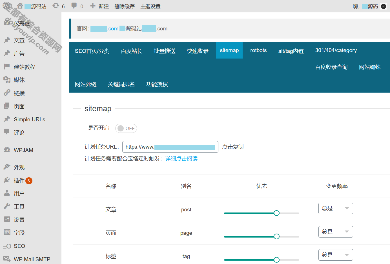Click the gauge icon beside WPJAM
The width and height of the screenshot is (390, 264).
7,150
